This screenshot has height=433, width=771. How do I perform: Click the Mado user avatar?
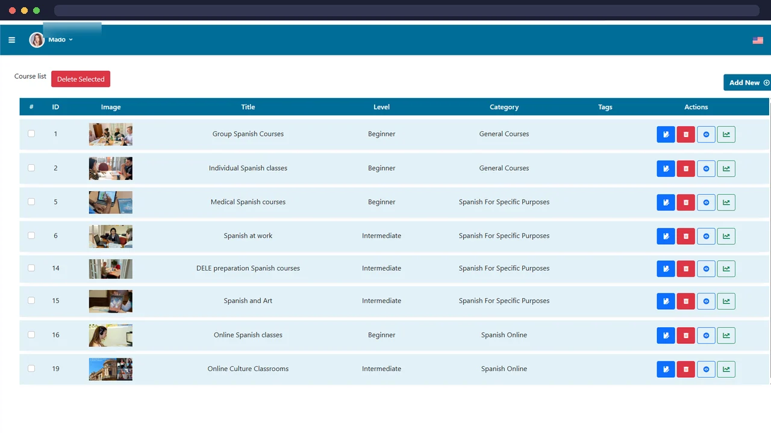(x=37, y=40)
